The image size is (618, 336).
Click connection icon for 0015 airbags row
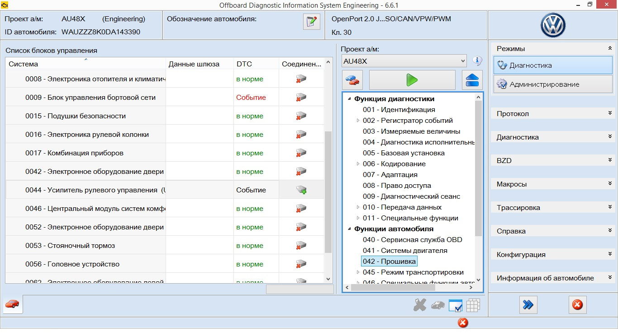tap(301, 116)
